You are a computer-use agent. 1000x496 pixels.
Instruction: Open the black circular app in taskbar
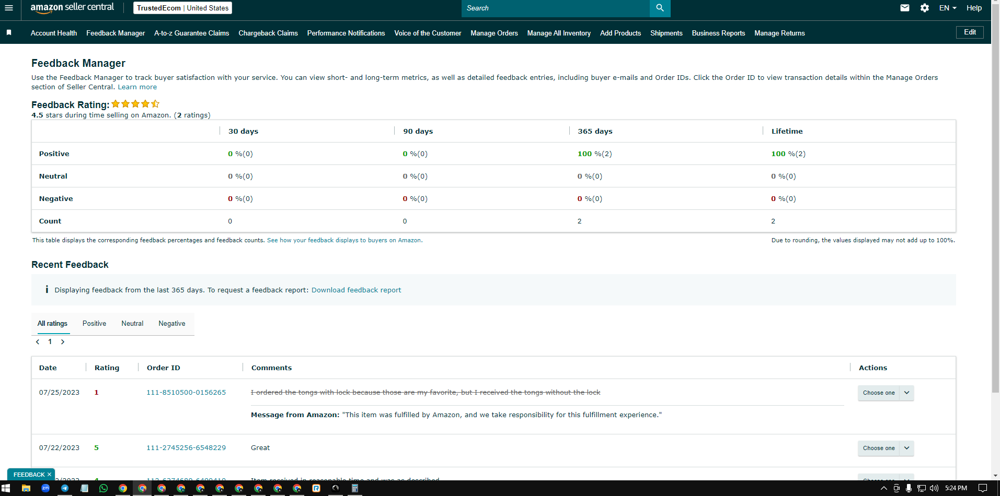(x=336, y=488)
